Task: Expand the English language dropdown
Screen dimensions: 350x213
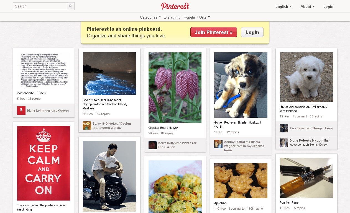Action: (x=283, y=6)
